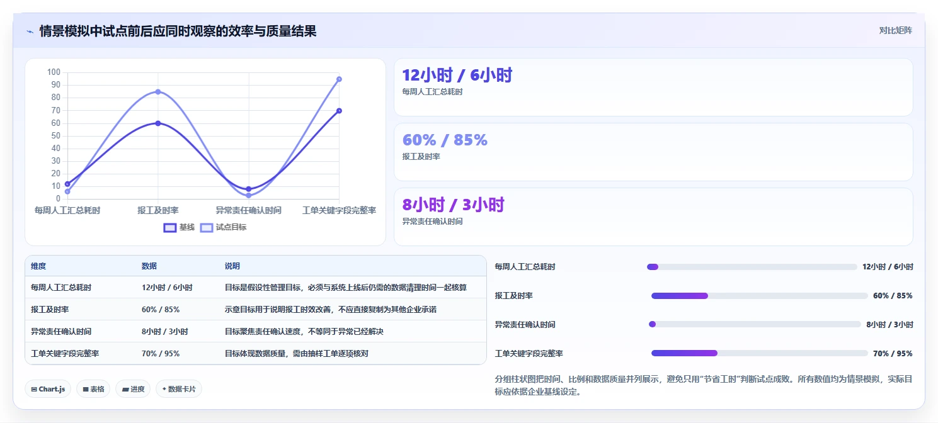Click the 试点目标 data point at 报工及时率
This screenshot has height=423, width=938.
158,92
